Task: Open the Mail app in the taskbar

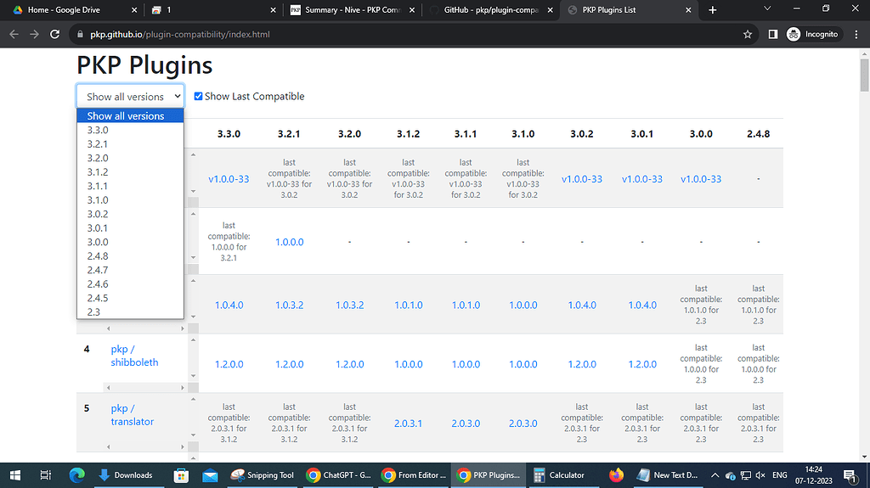Action: [x=210, y=475]
